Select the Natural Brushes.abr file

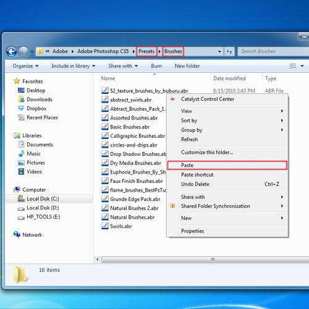click(x=128, y=217)
